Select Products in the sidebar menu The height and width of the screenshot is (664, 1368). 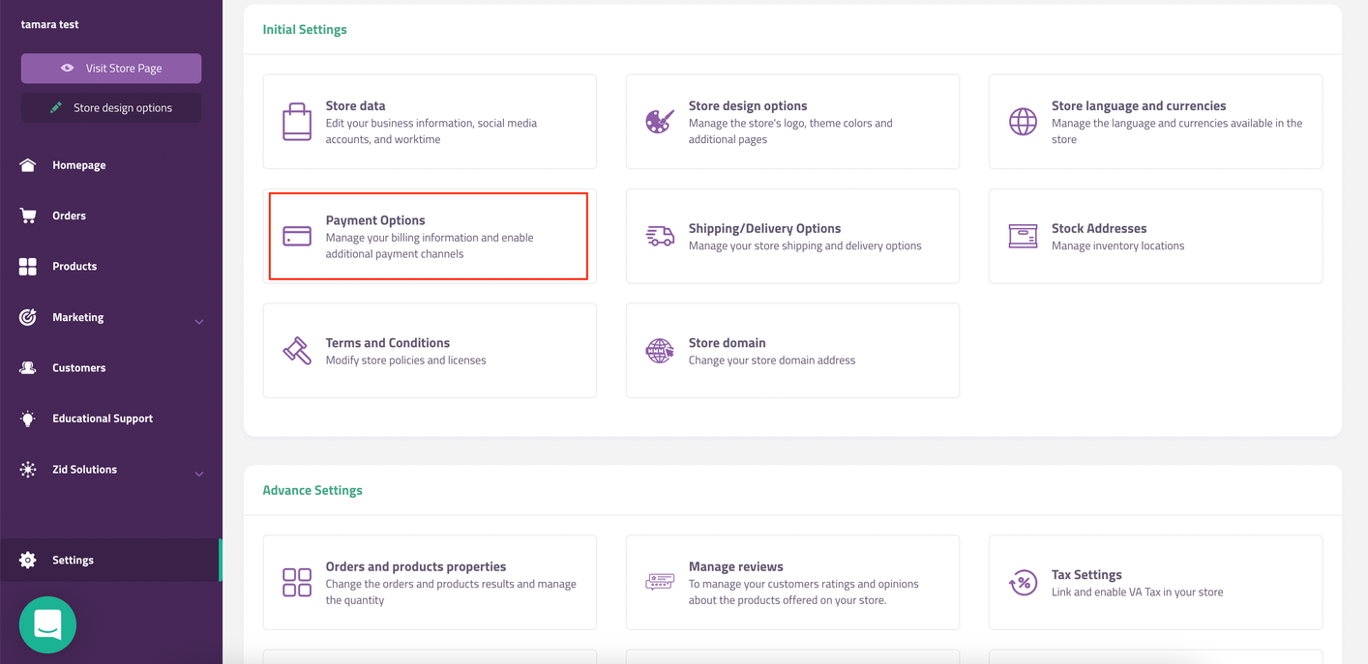[74, 267]
